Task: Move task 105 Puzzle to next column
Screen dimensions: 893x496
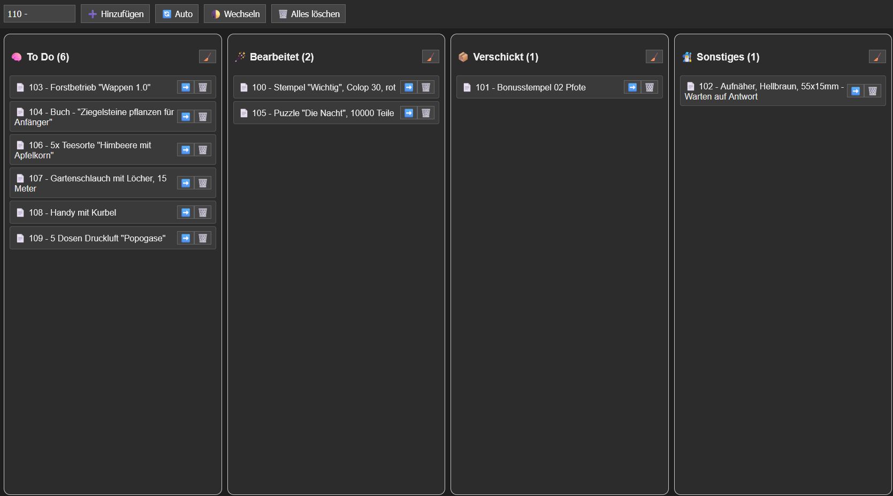Action: (x=409, y=113)
